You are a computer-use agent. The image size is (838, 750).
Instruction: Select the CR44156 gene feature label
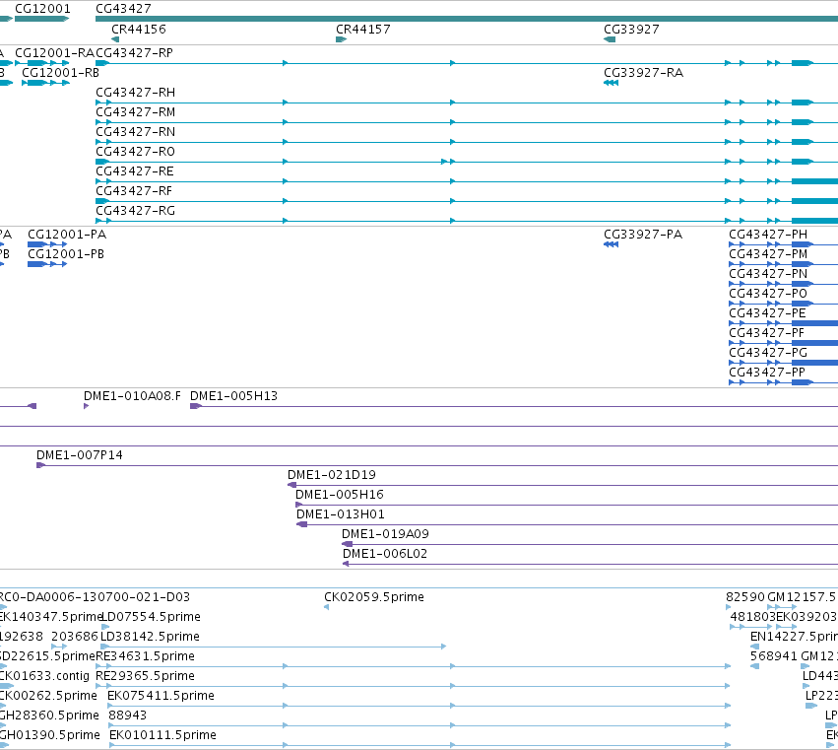pos(139,29)
